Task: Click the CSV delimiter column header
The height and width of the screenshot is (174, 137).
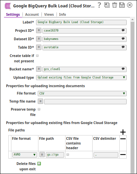Action: [105, 138]
